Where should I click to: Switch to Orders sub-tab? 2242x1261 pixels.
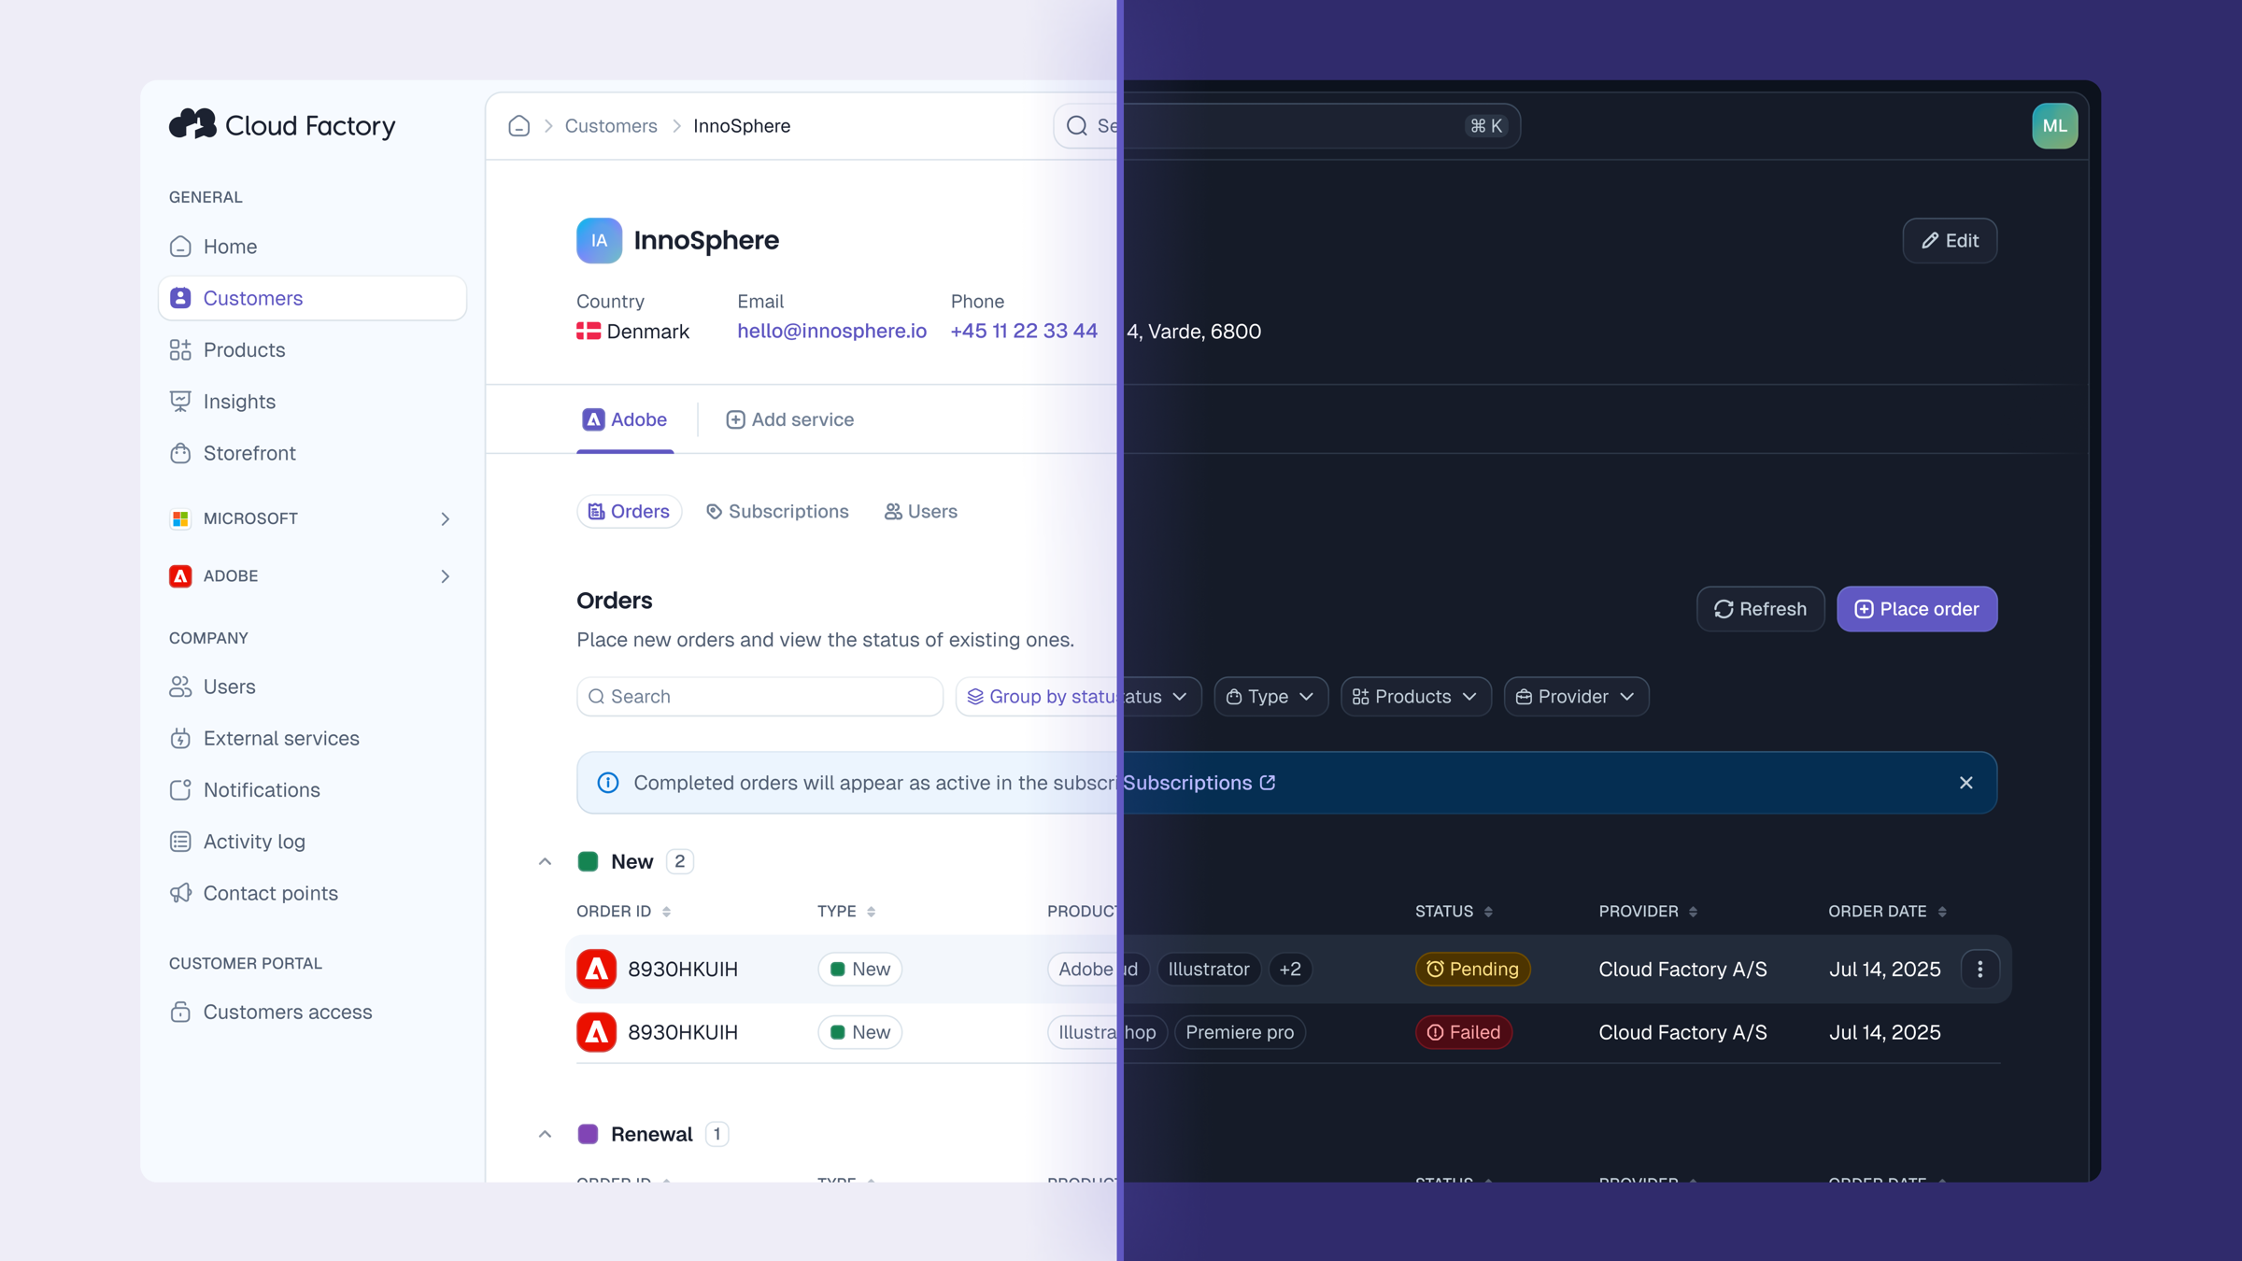[x=629, y=512]
